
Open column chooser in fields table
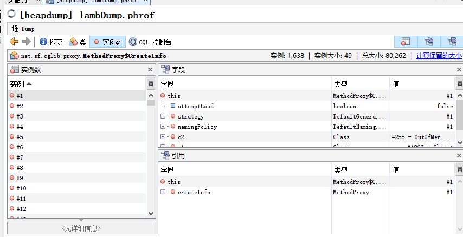click(459, 84)
